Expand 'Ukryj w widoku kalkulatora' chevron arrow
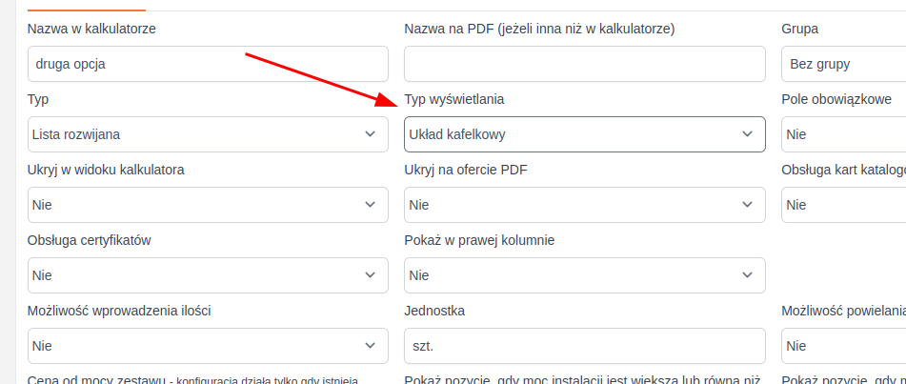 [x=370, y=205]
